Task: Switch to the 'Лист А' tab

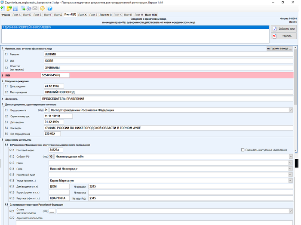Action: [16, 15]
